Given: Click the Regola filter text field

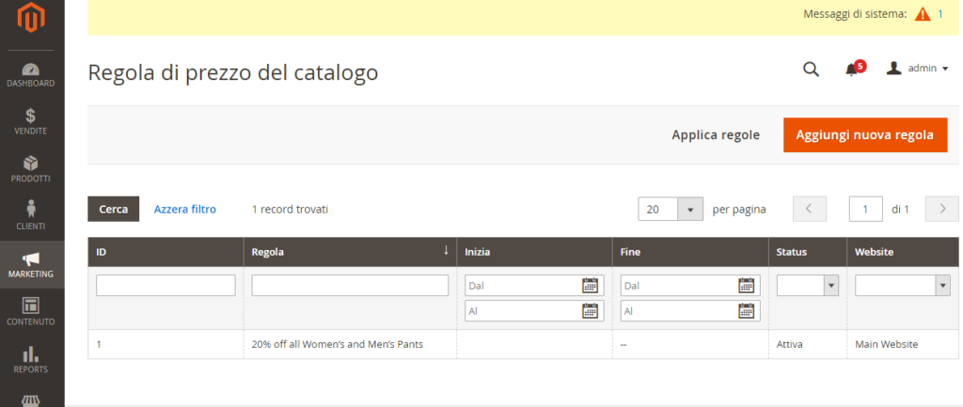Looking at the screenshot, I should (350, 286).
